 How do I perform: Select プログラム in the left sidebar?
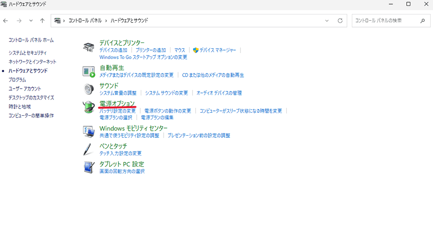coord(17,80)
